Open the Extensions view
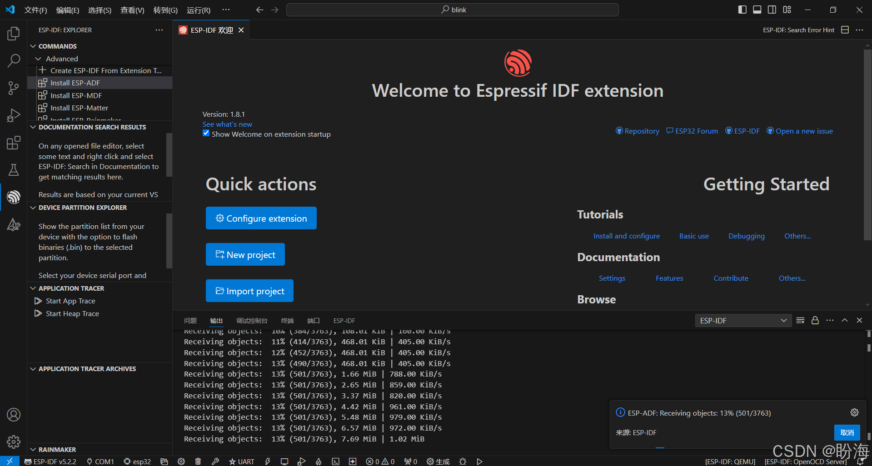 14,143
